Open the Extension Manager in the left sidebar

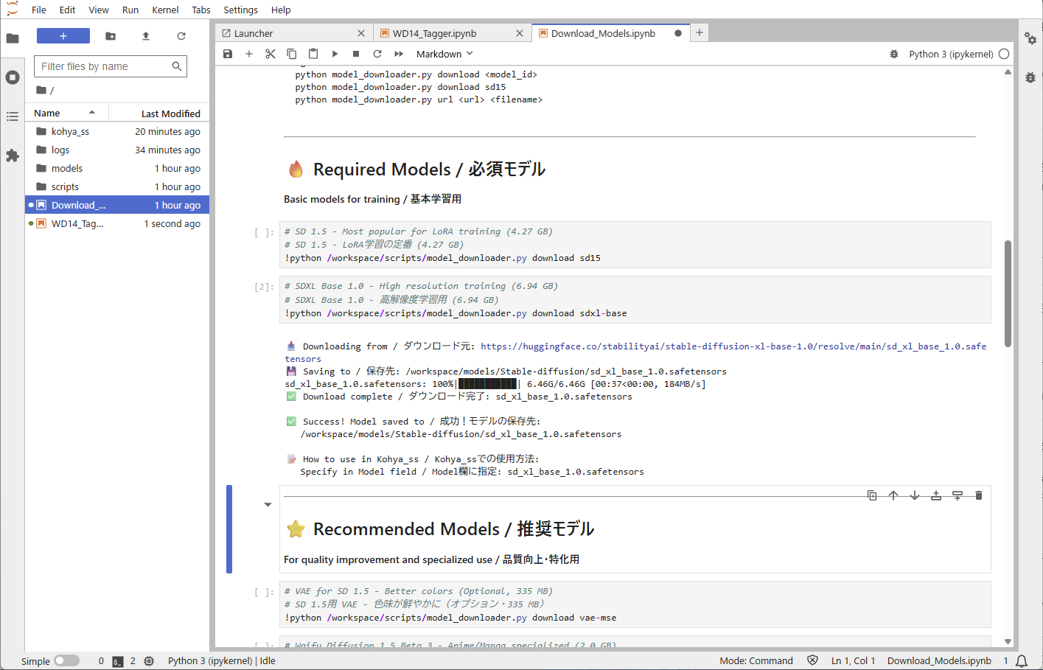[x=13, y=156]
